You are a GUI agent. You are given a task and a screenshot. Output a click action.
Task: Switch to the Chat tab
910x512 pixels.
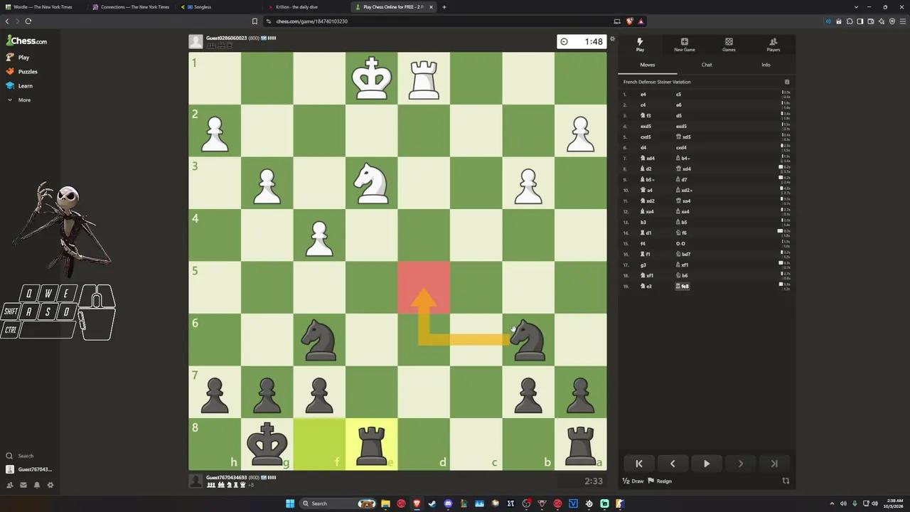pyautogui.click(x=707, y=65)
